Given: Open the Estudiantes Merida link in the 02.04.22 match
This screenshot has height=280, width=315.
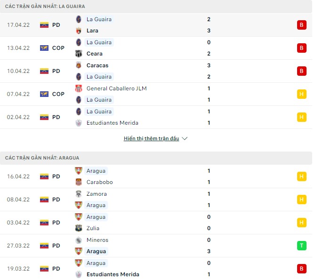Looking at the screenshot, I should point(113,123).
